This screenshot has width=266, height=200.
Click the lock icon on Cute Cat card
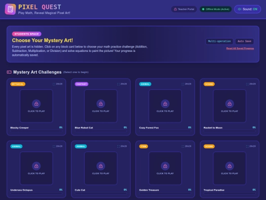101,166
